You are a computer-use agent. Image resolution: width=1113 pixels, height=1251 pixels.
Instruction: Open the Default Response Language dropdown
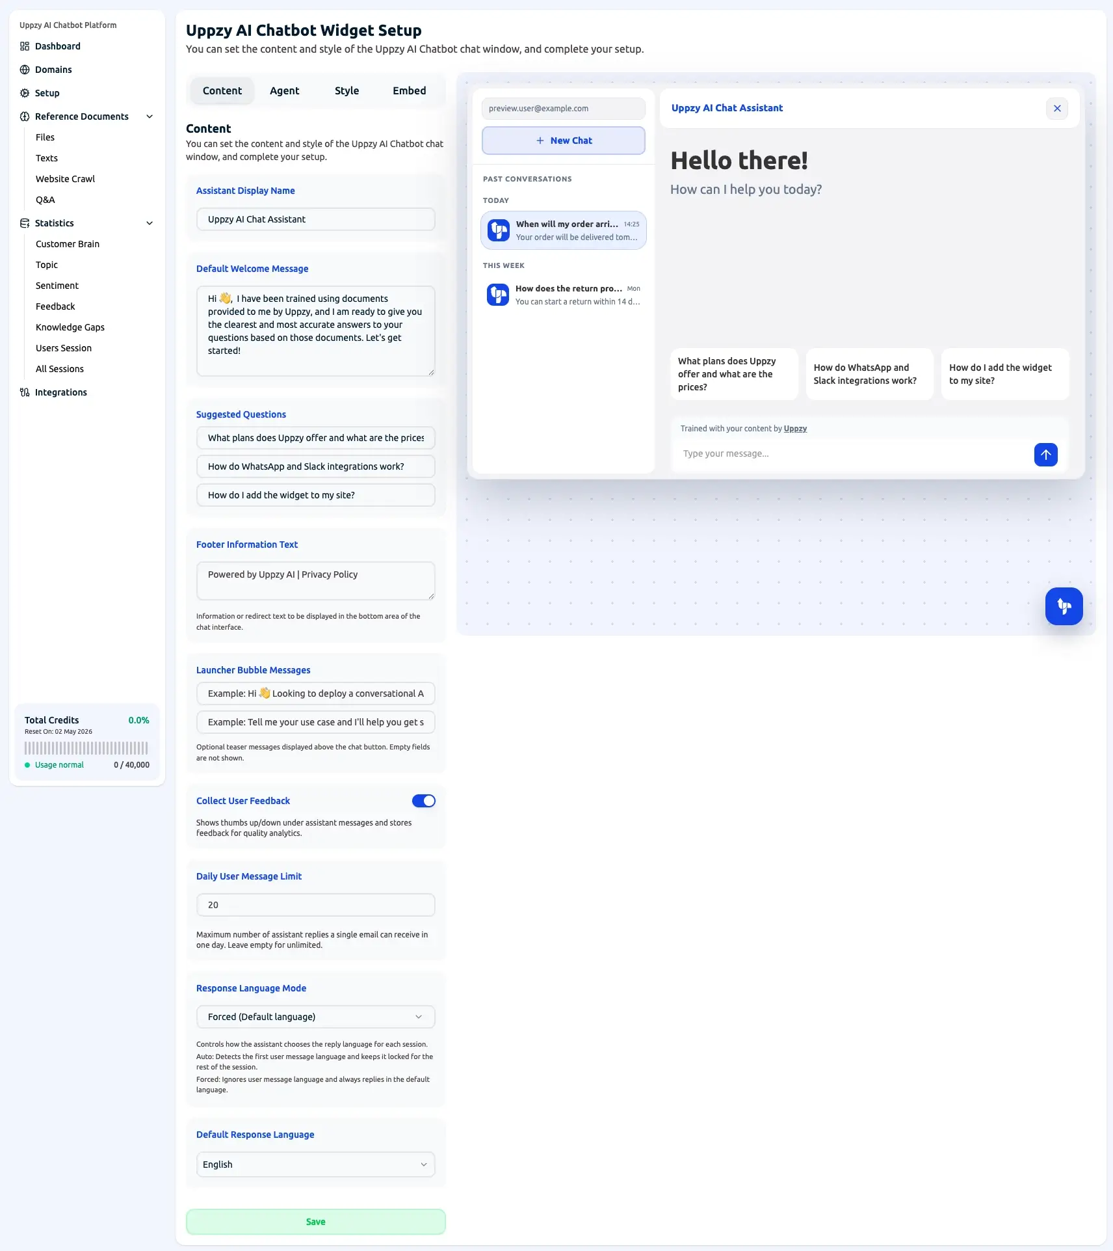[x=315, y=1164]
